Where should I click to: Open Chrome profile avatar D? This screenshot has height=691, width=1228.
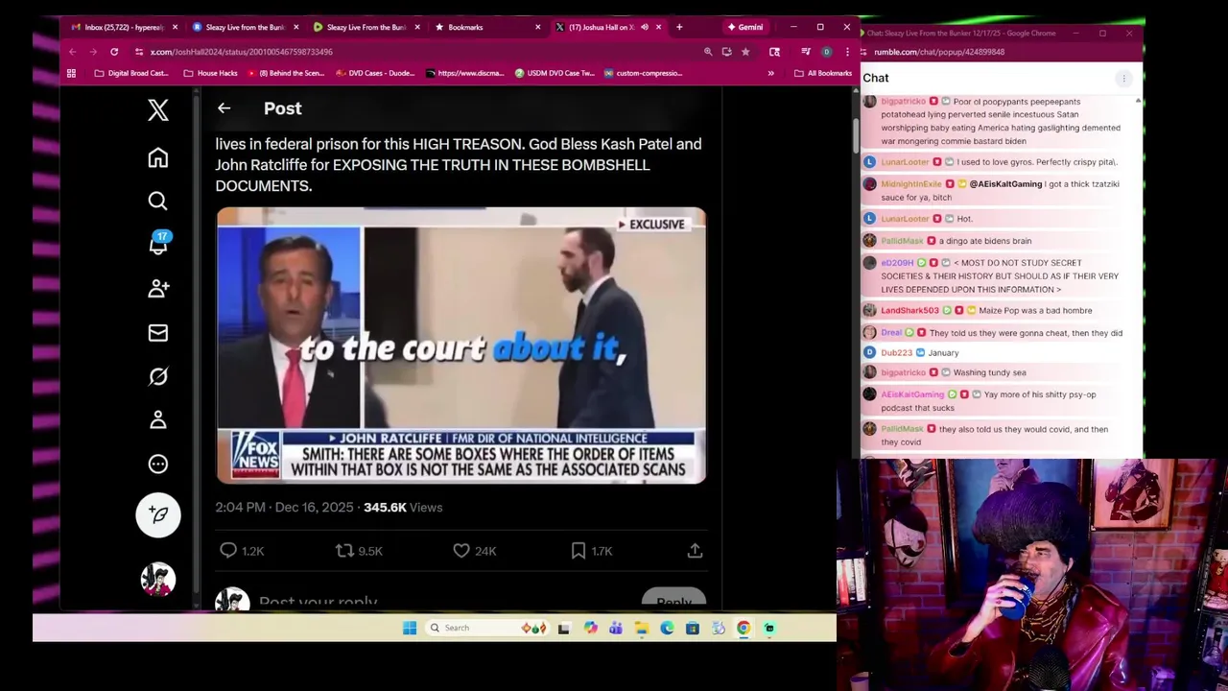(826, 52)
